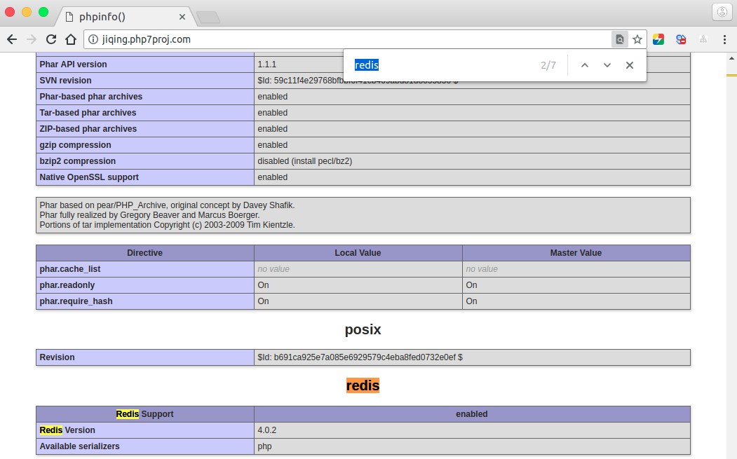The width and height of the screenshot is (737, 459).
Task: Click the 'bzip2 compression' label
Action: [78, 161]
